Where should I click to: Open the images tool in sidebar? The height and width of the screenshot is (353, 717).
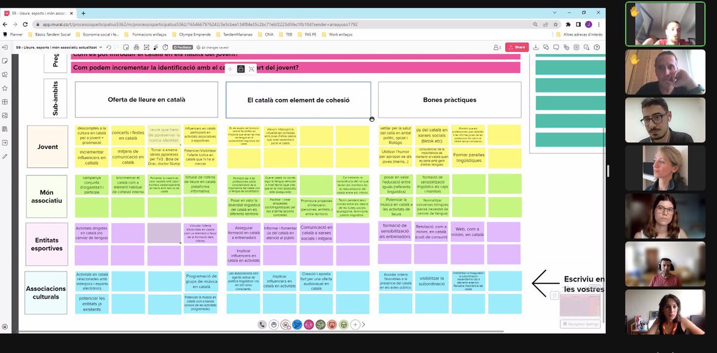click(x=5, y=116)
